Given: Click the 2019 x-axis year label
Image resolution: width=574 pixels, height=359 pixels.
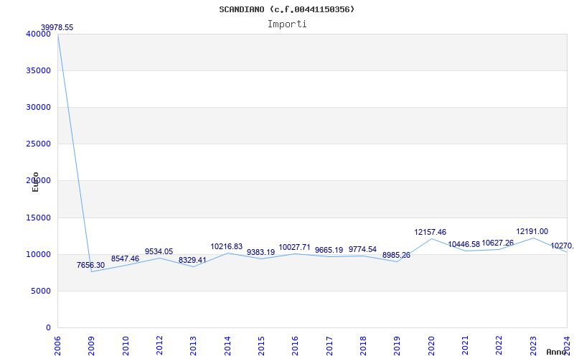Looking at the screenshot, I should point(397,345).
